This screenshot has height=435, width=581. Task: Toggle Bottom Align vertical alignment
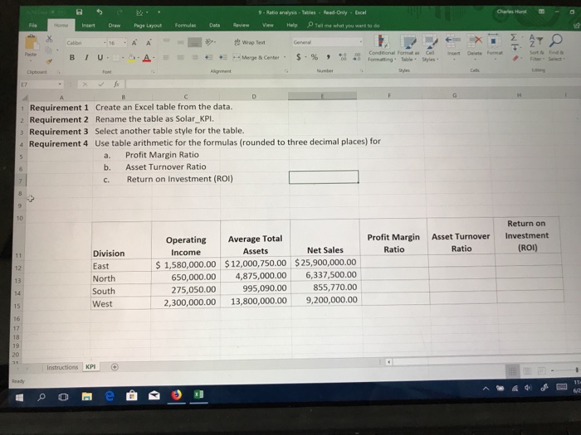tap(194, 42)
